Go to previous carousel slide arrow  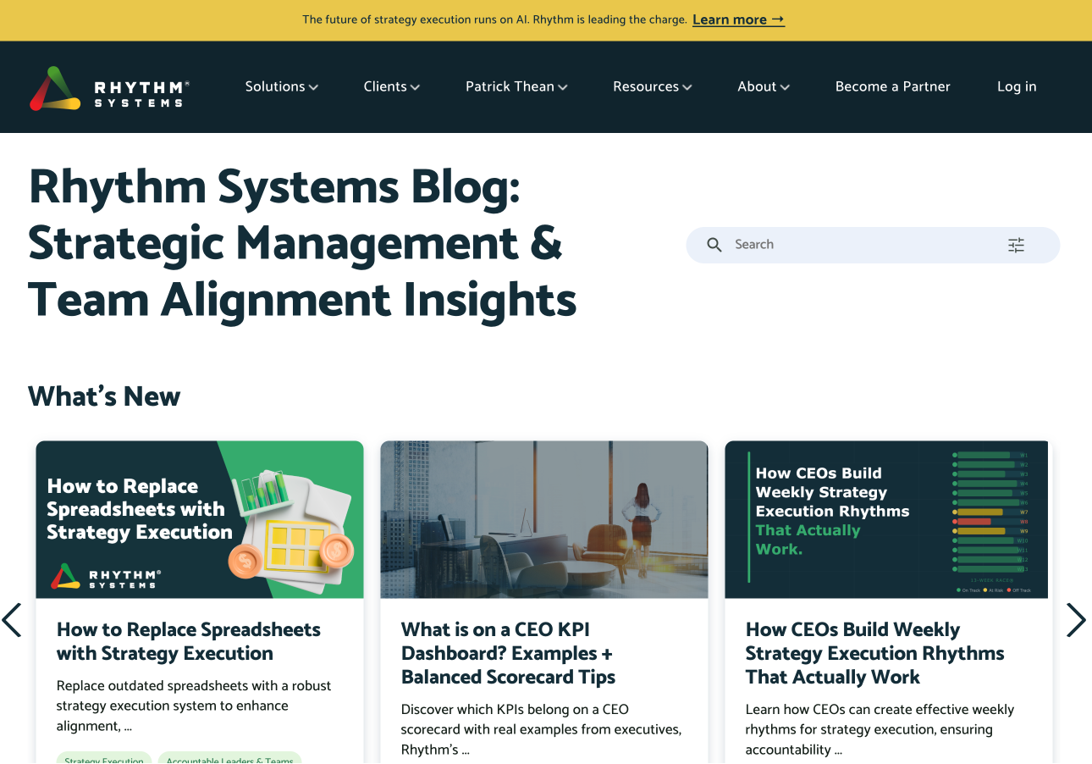(12, 620)
